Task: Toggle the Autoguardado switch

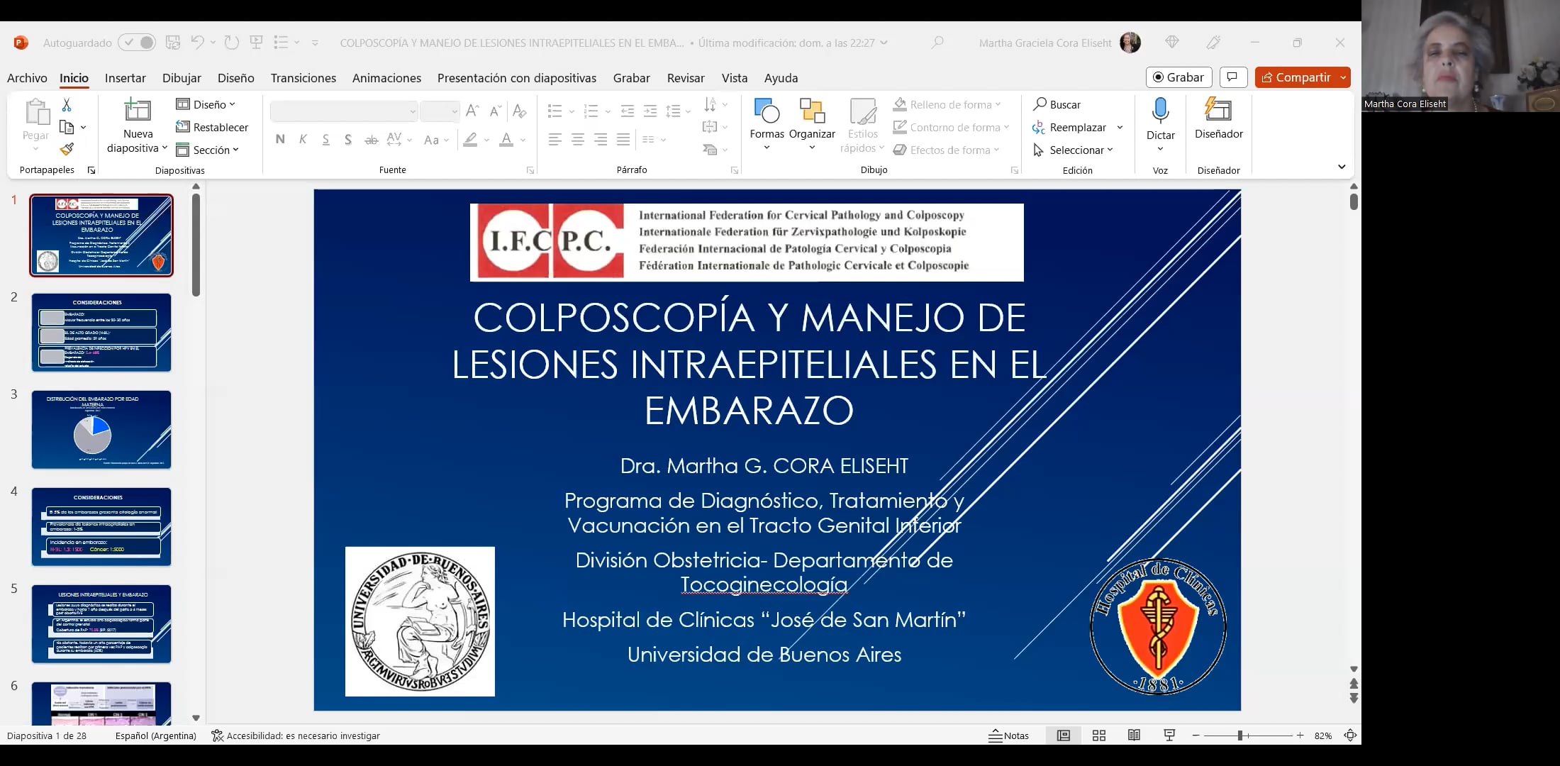Action: (x=138, y=43)
